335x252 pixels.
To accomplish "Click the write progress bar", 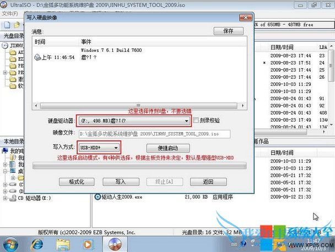I will coord(139,166).
